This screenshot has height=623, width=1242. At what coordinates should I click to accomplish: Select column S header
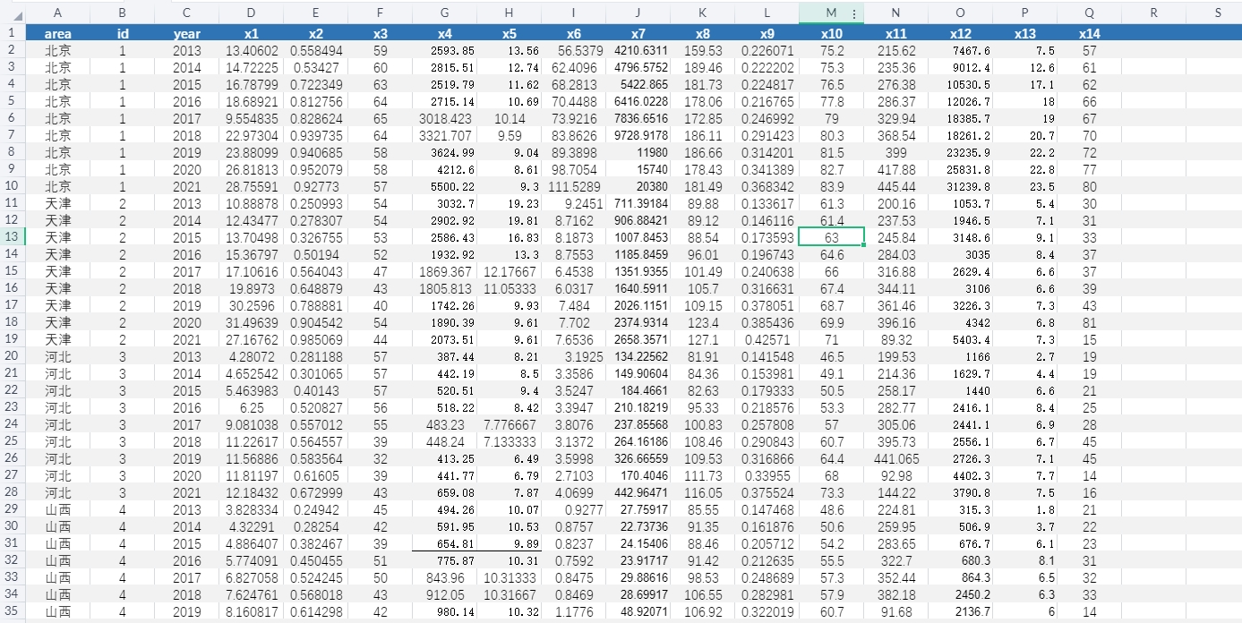[1218, 13]
